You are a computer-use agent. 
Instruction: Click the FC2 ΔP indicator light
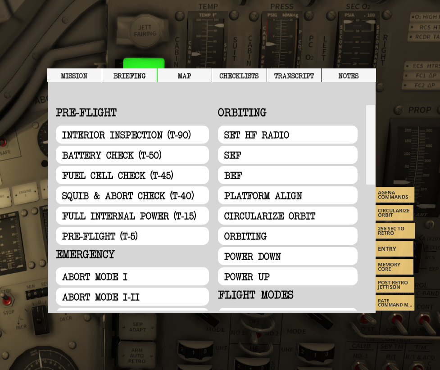coord(422,85)
